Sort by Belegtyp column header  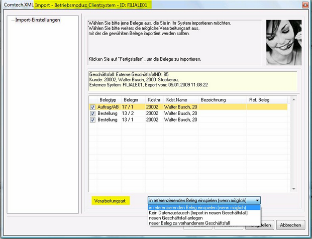click(108, 100)
